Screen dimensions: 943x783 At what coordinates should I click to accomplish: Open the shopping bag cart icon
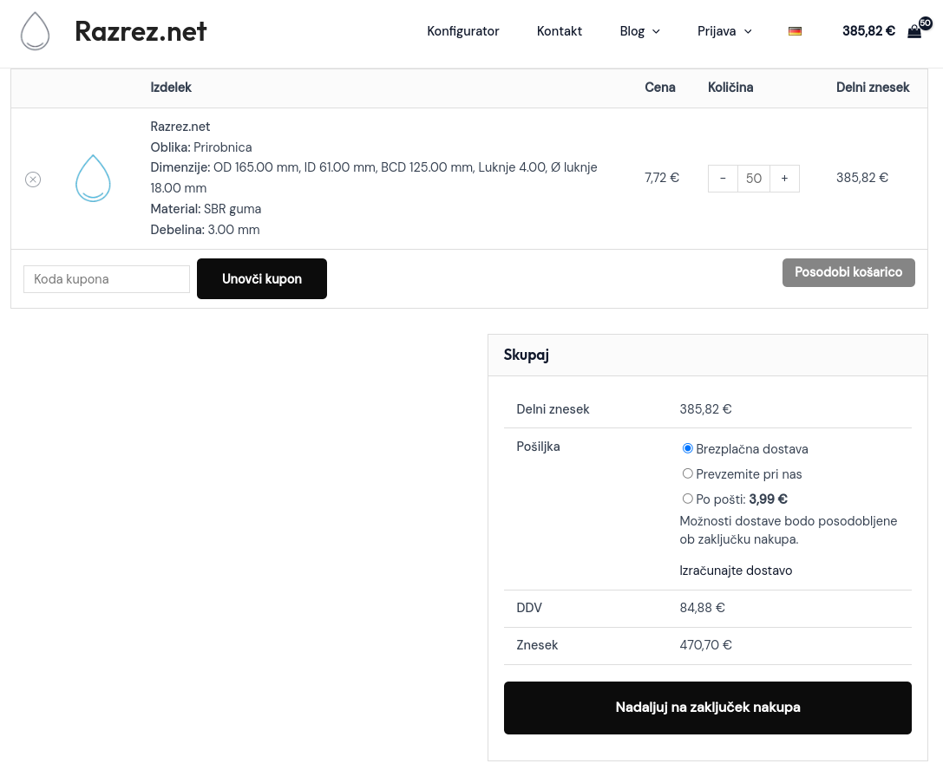tap(914, 32)
